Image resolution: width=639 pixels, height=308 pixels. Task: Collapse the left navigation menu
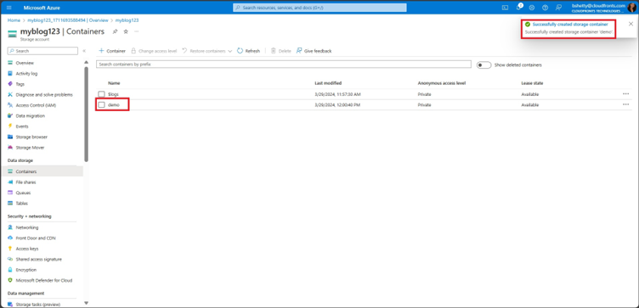[84, 51]
